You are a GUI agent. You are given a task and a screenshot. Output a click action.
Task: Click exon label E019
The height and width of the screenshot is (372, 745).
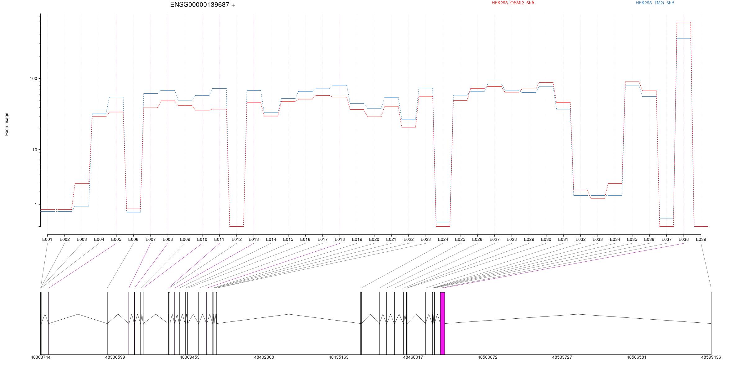(x=357, y=239)
